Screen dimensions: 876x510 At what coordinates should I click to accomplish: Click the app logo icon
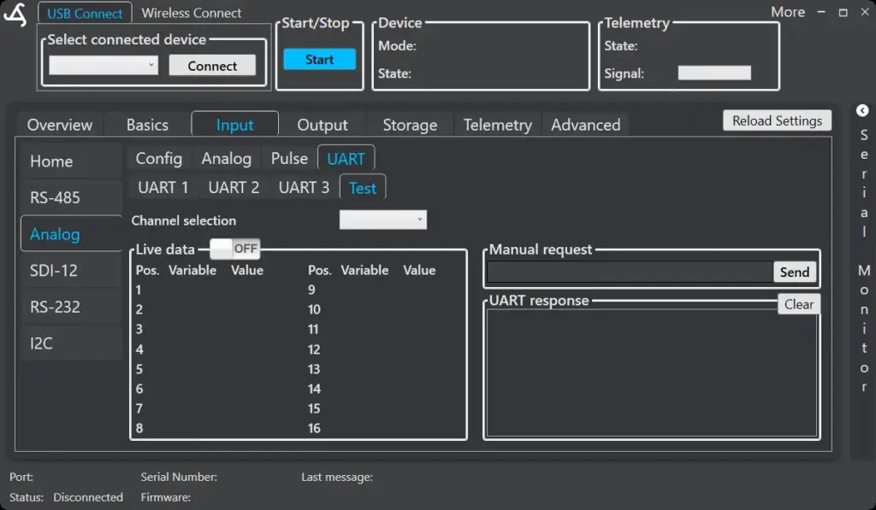pos(15,15)
